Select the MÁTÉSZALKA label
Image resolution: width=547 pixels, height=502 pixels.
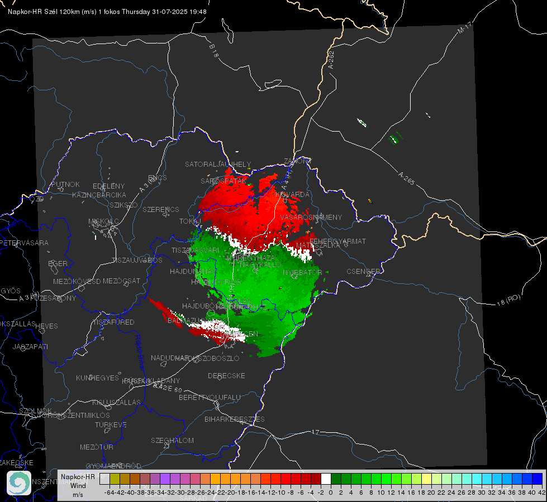point(318,245)
